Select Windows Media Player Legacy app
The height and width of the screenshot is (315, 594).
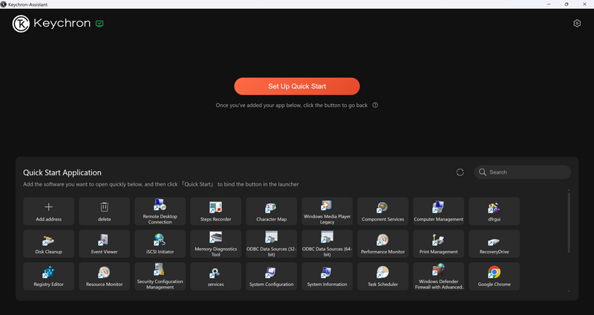[327, 211]
